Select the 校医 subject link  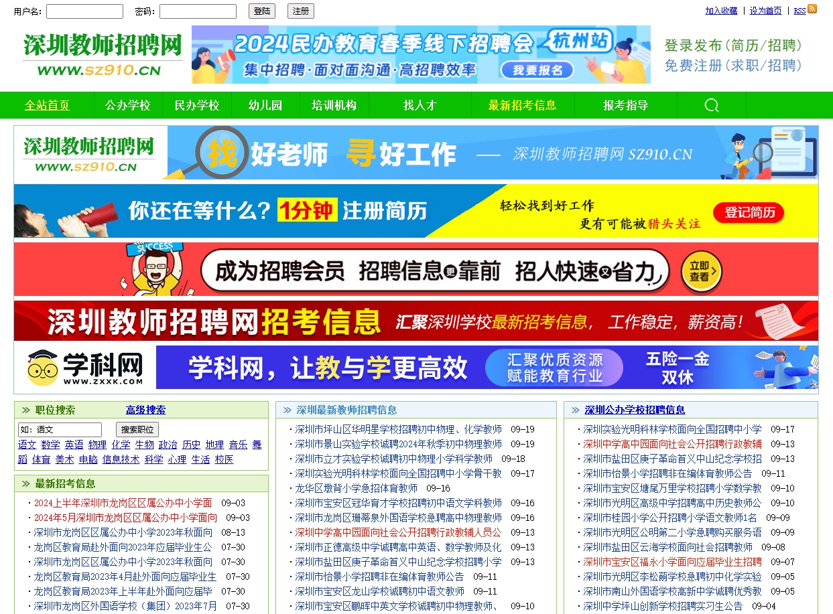pos(225,459)
